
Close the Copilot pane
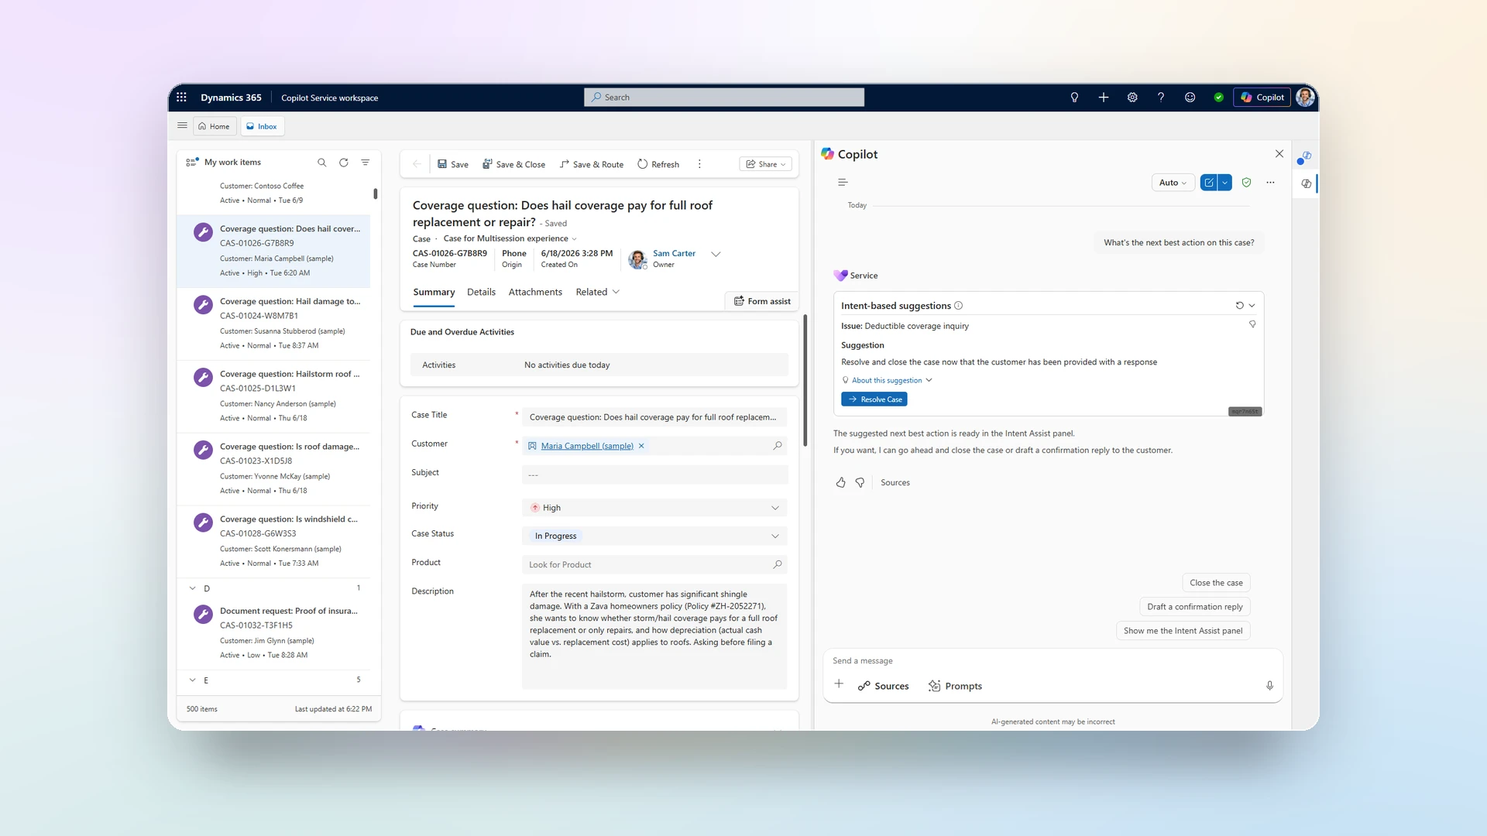[1279, 154]
